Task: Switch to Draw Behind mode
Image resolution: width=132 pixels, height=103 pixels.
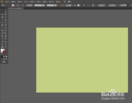Action: (x=4, y=59)
